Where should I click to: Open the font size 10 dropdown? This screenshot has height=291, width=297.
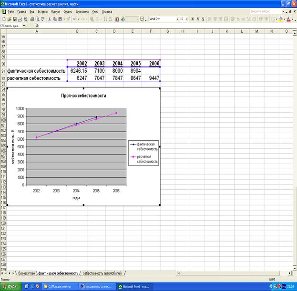point(187,19)
